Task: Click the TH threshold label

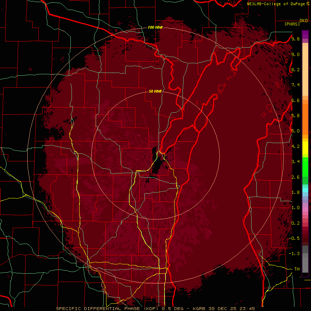Action: pos(297,269)
